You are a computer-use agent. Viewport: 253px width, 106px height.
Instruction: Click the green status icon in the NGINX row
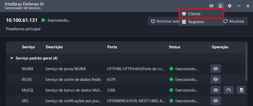pyautogui.click(x=171, y=69)
